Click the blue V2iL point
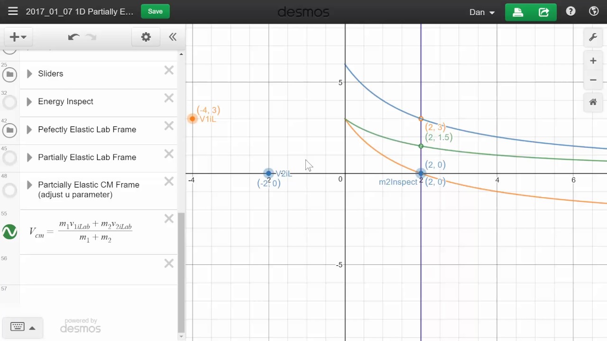Screen dimensions: 607x341 (x=269, y=173)
